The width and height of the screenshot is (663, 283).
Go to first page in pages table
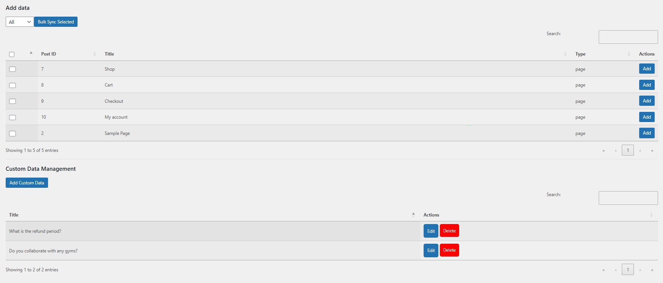[604, 151]
